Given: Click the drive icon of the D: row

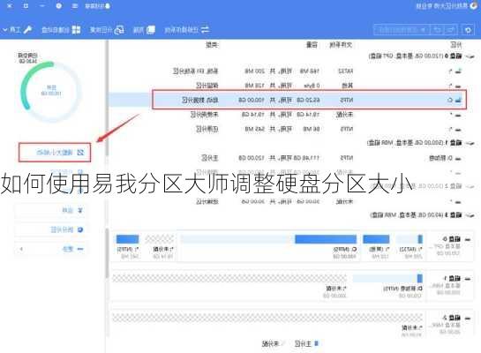Looking at the screenshot, I should coord(458,158).
